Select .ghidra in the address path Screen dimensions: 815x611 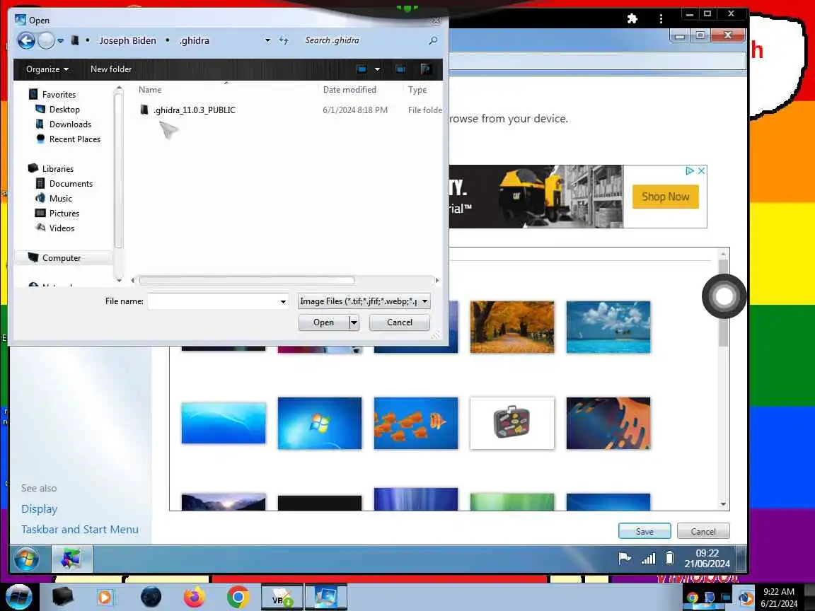(195, 40)
